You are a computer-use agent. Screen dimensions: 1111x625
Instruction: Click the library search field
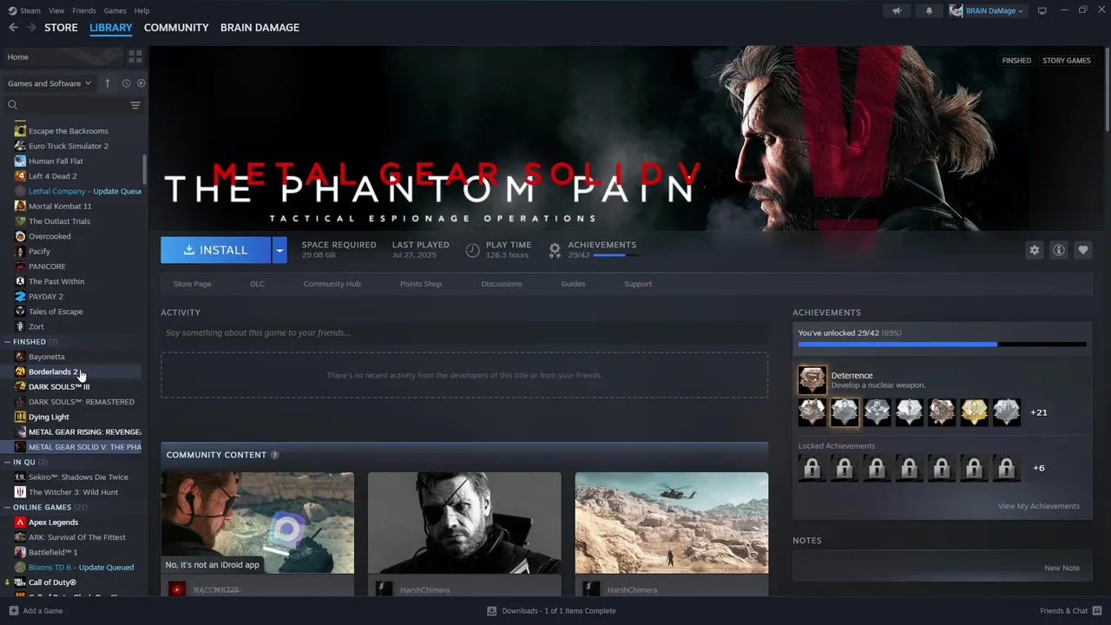[x=65, y=105]
